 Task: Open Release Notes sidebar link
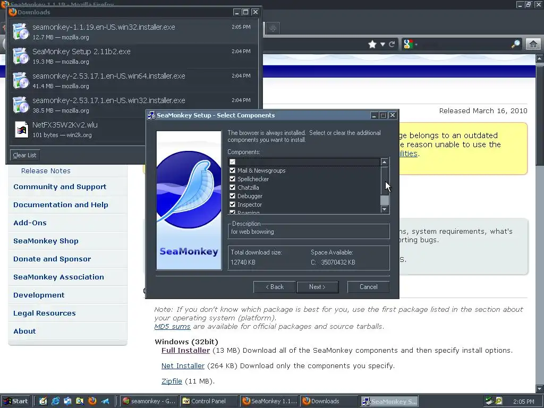[46, 171]
